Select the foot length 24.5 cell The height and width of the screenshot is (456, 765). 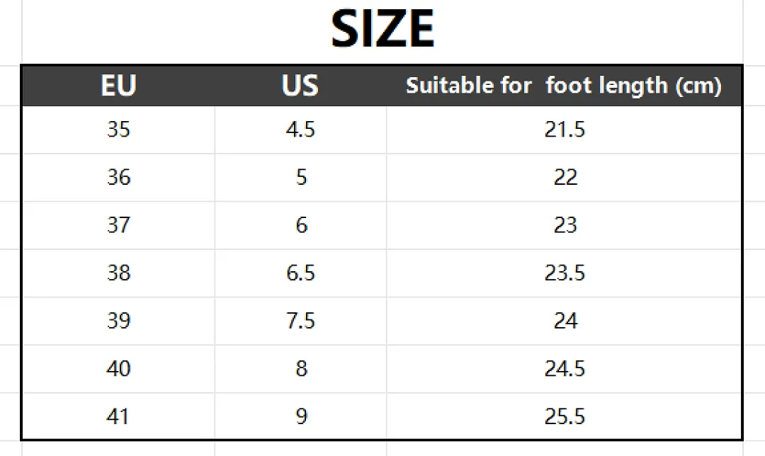point(565,369)
